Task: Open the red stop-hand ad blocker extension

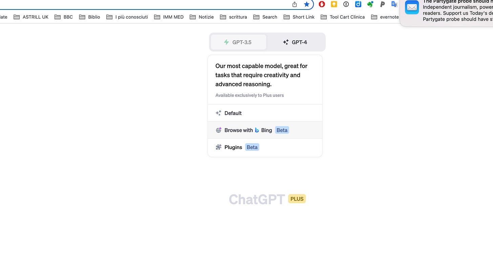Action: pyautogui.click(x=322, y=4)
